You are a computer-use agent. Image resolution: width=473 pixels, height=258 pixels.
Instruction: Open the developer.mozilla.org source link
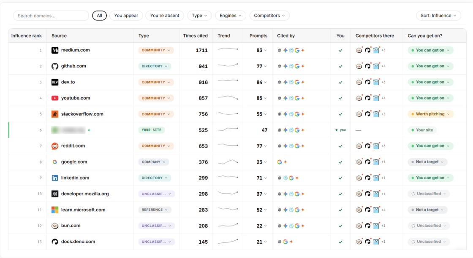(x=85, y=193)
